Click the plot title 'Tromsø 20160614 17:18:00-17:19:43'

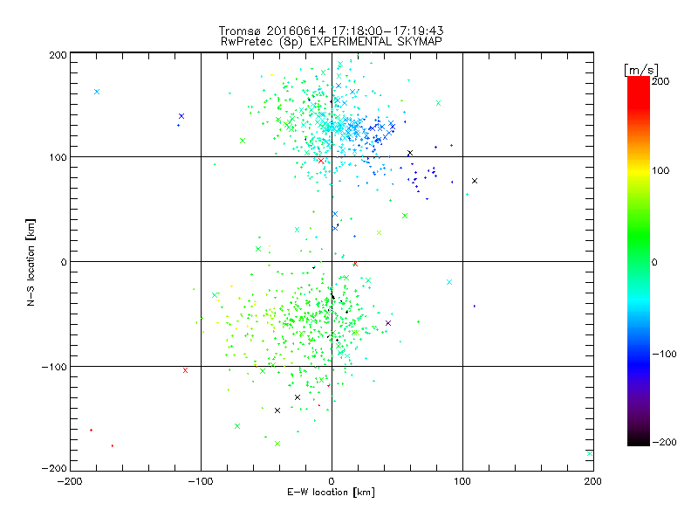tap(331, 31)
